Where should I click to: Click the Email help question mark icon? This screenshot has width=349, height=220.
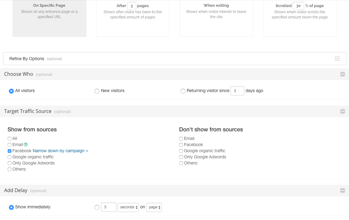[26, 145]
